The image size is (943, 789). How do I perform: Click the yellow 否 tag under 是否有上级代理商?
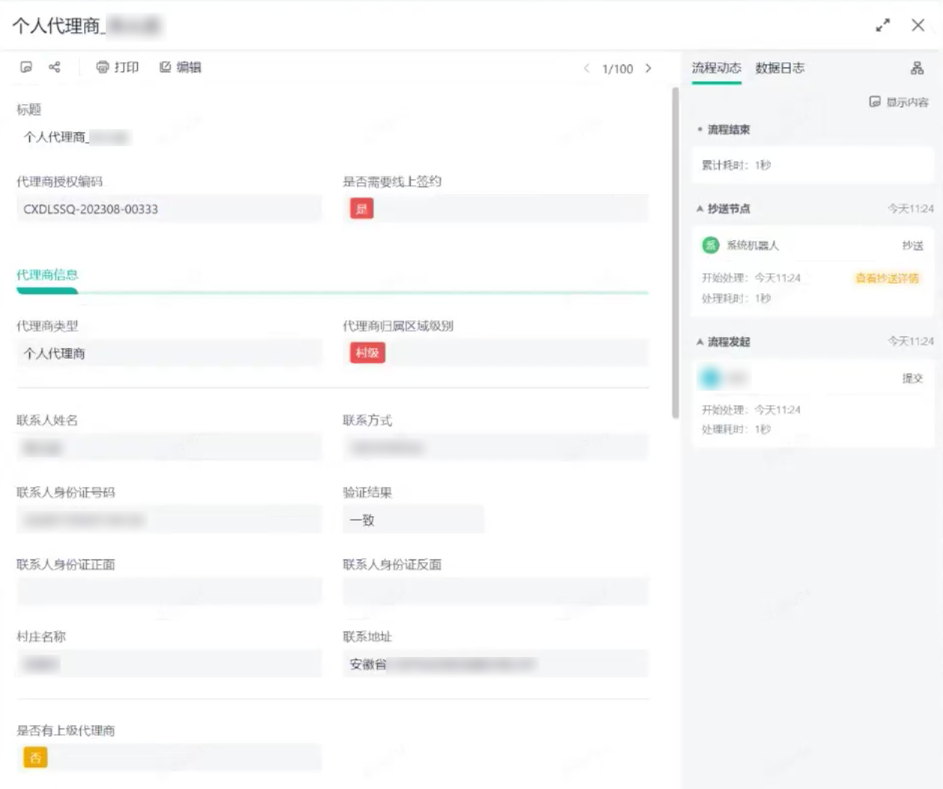tap(35, 757)
